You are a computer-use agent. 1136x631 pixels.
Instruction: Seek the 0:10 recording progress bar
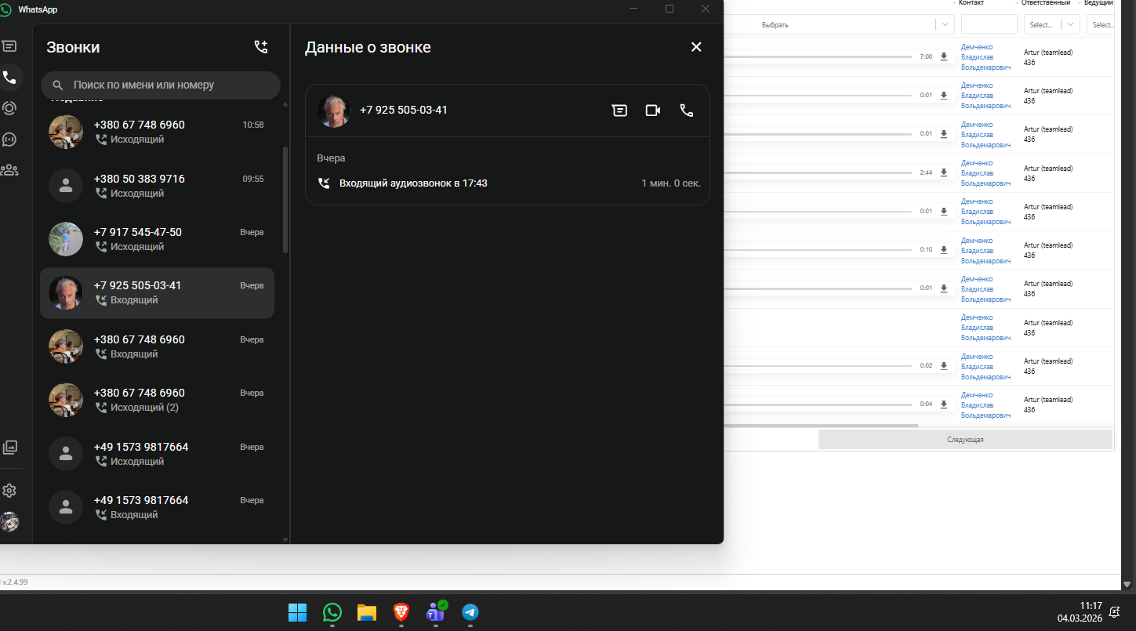point(818,249)
